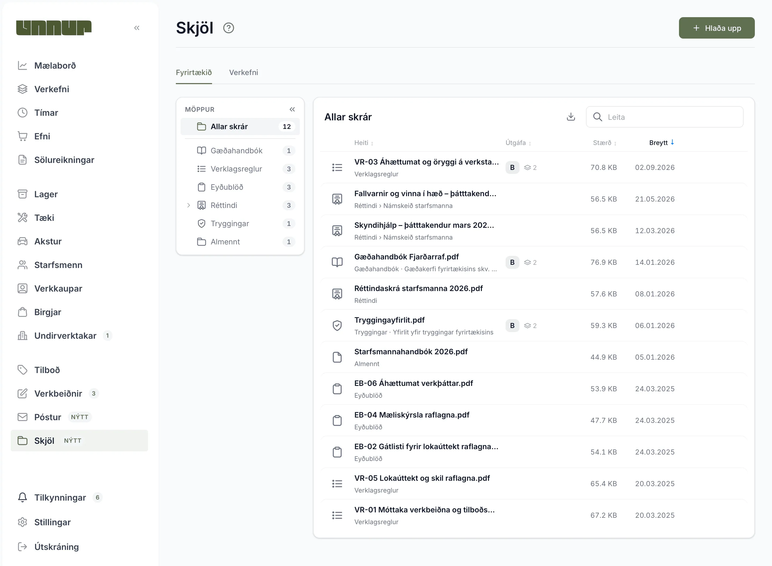Click the Stillingar gear icon
Image resolution: width=772 pixels, height=566 pixels.
[23, 522]
